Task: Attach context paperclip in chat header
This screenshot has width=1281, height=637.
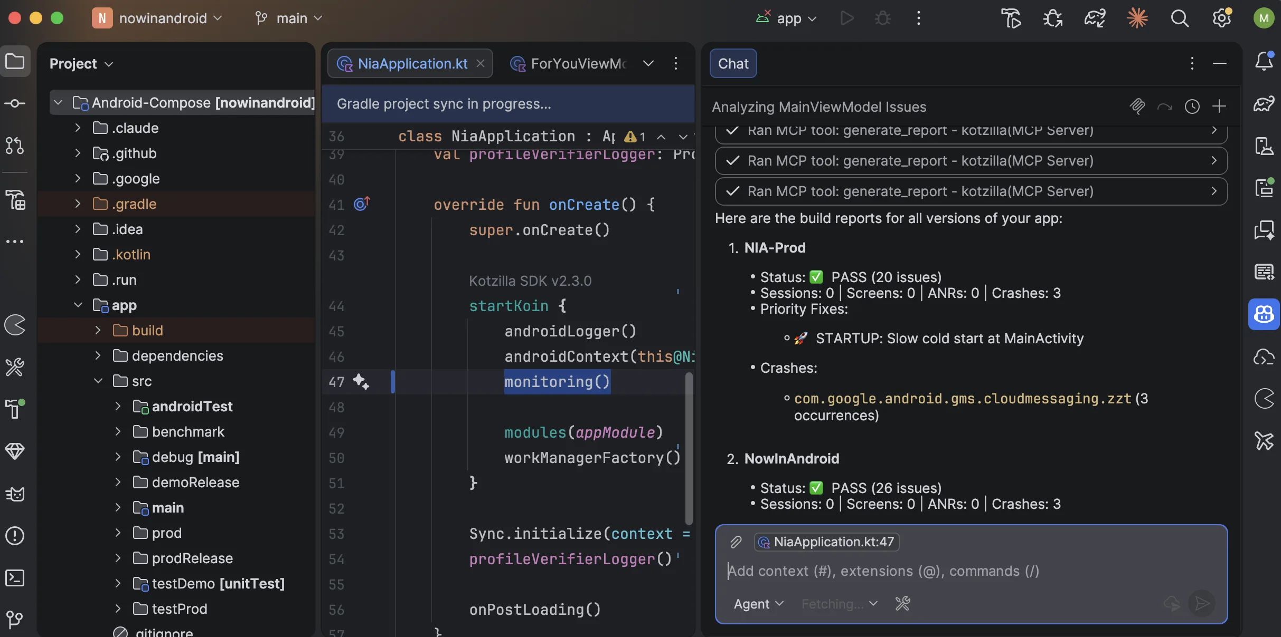Action: coord(1137,107)
